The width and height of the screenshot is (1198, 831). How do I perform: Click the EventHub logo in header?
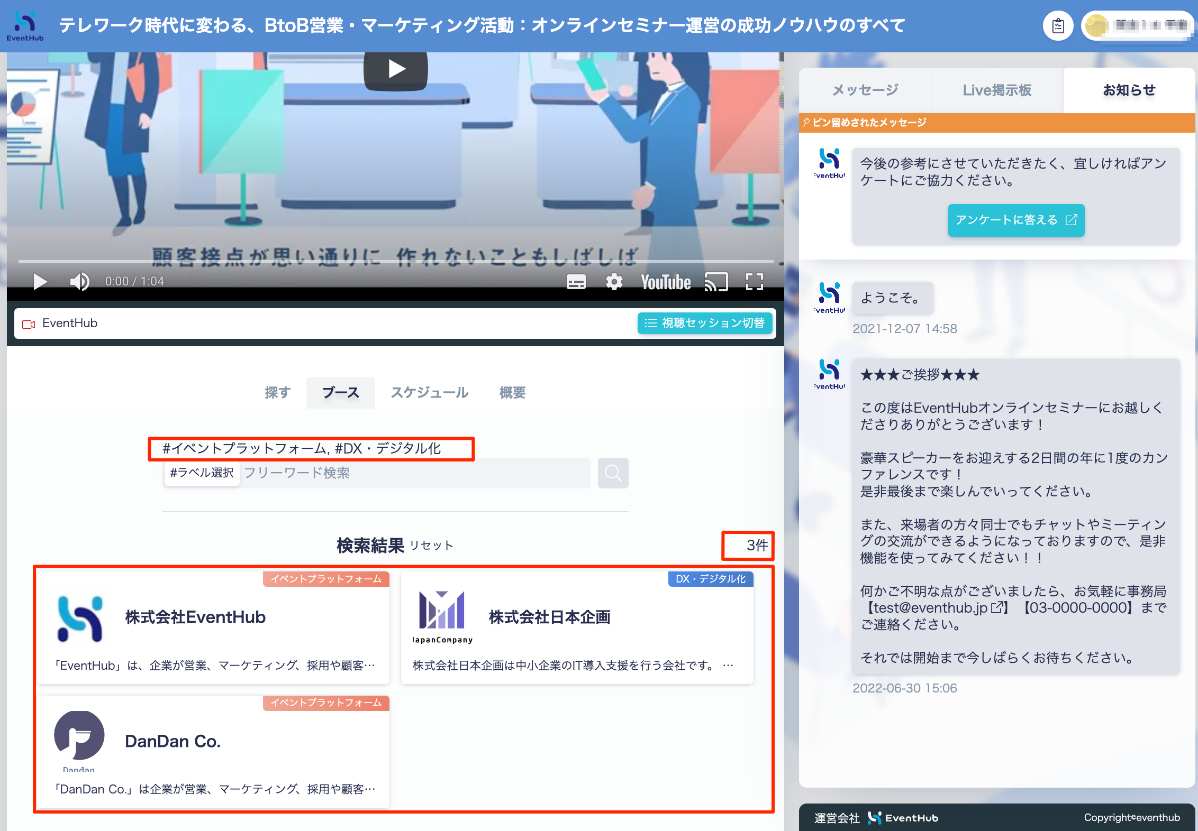tap(25, 26)
